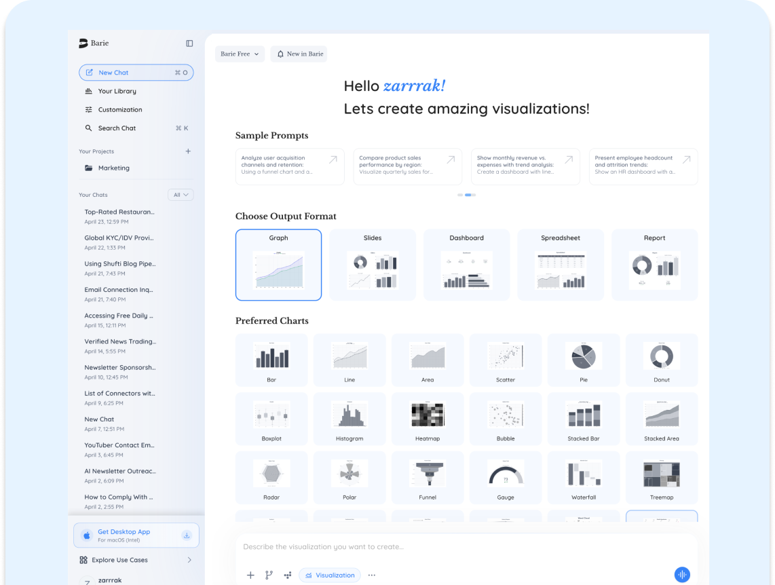Select the Heatmap chart type
Viewport: 775px width, 585px height.
point(428,419)
